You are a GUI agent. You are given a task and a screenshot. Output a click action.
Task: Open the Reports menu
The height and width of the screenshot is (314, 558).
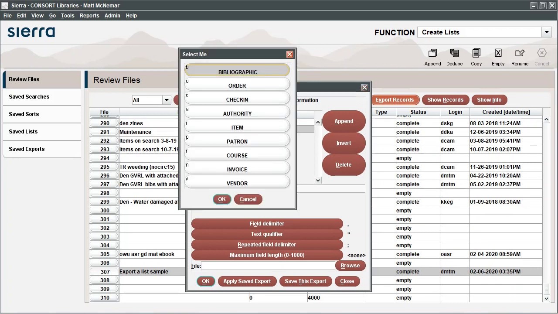click(x=89, y=16)
